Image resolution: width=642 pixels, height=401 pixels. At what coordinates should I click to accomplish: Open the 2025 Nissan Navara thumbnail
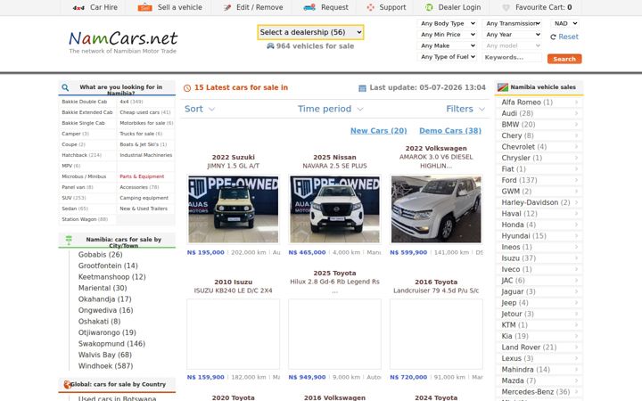pyautogui.click(x=335, y=209)
